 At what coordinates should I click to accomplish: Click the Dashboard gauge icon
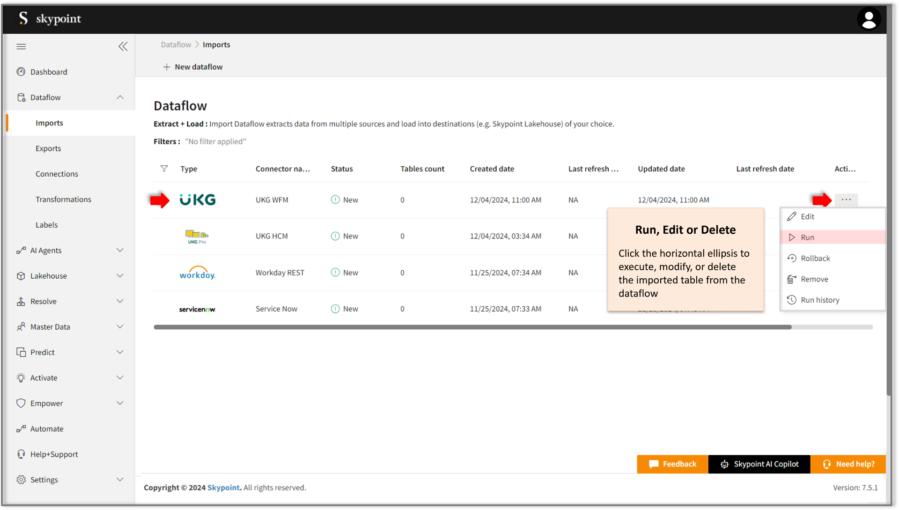pos(21,72)
